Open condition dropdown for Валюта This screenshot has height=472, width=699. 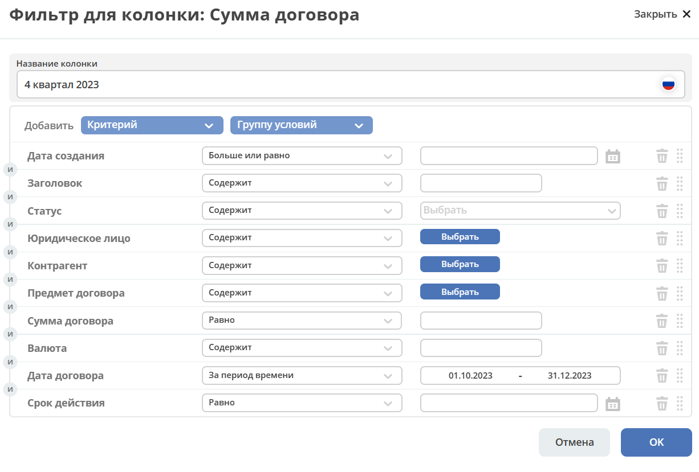coord(302,347)
